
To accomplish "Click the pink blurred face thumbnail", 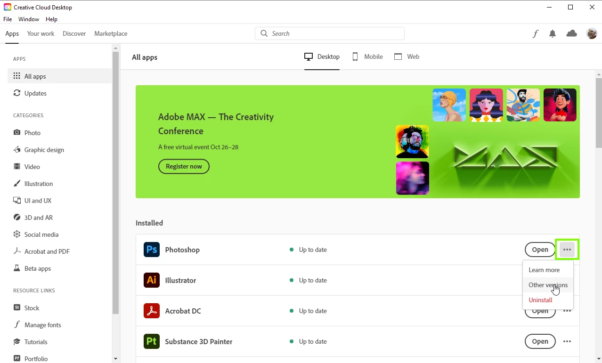I will [x=412, y=178].
